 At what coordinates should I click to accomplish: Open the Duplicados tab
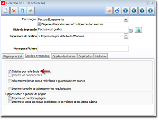[85, 56]
